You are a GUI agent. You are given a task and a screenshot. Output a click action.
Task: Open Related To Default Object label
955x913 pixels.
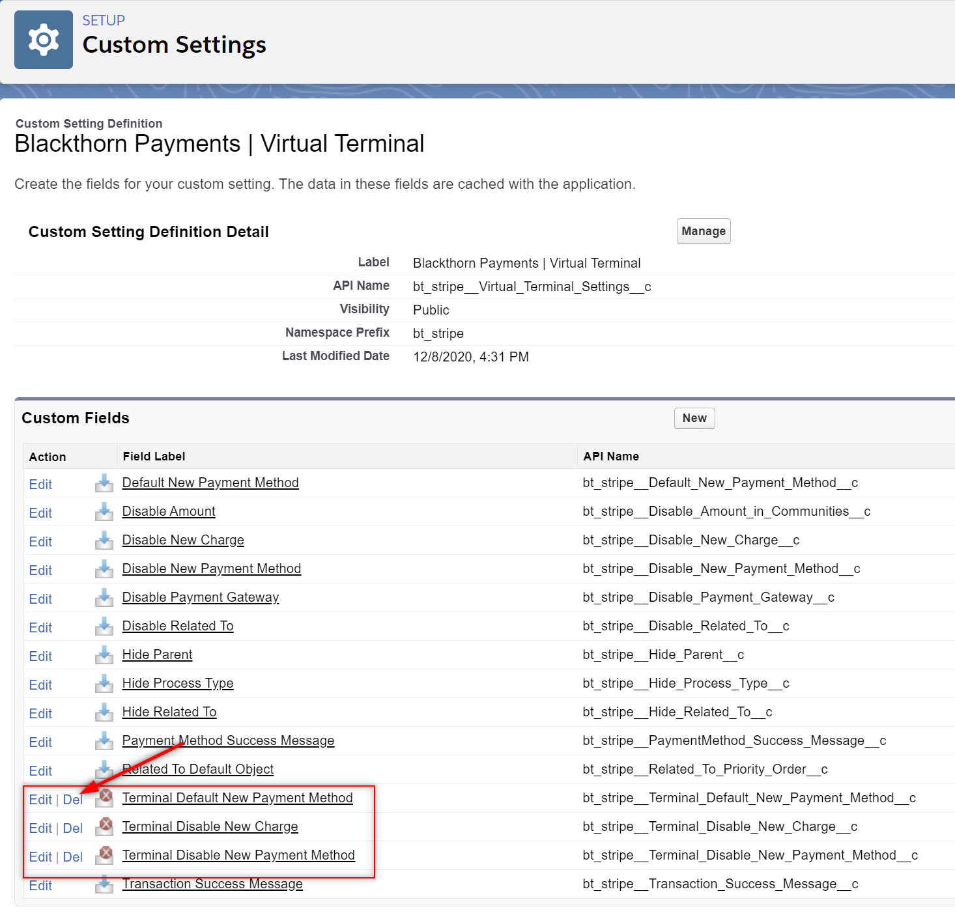click(198, 769)
